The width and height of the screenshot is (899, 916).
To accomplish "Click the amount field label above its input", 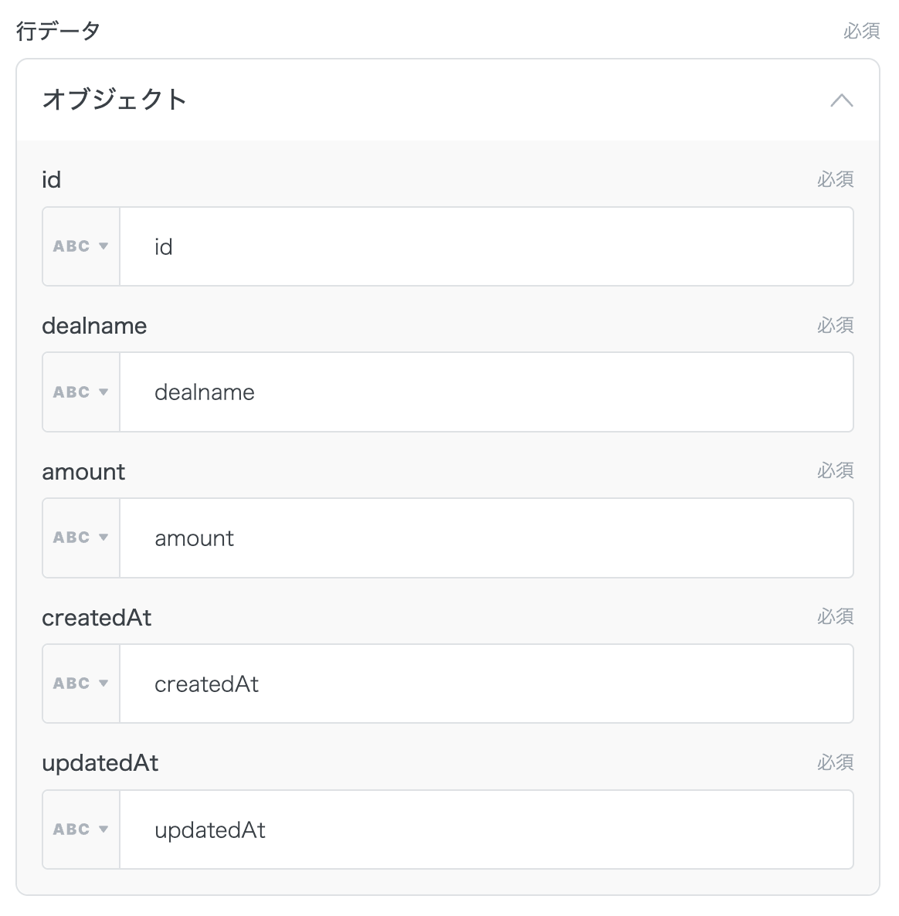I will 83,472.
